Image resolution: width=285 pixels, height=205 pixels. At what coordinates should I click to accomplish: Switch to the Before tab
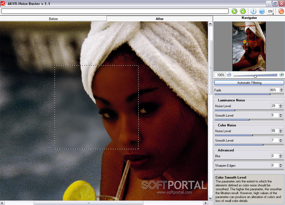53,19
